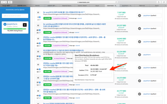Click the upvote icon next to 43 votes
167x104 pixels.
click(40, 96)
